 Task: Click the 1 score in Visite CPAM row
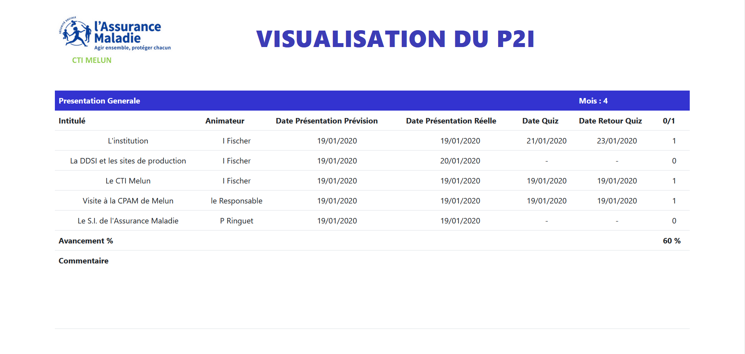674,201
